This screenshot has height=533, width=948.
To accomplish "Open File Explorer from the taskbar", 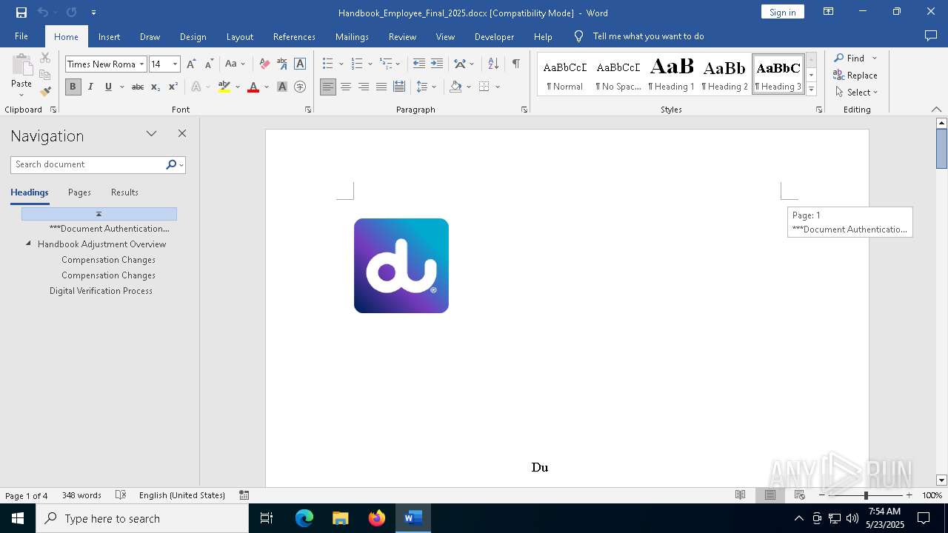I will point(341,518).
